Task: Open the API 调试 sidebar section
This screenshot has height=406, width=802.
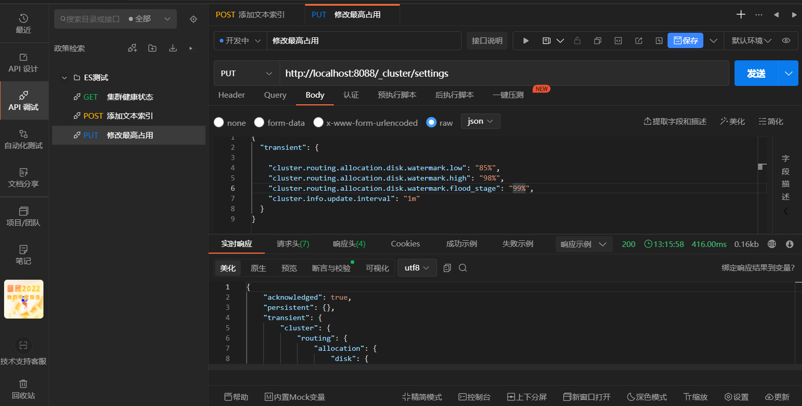Action: click(24, 101)
